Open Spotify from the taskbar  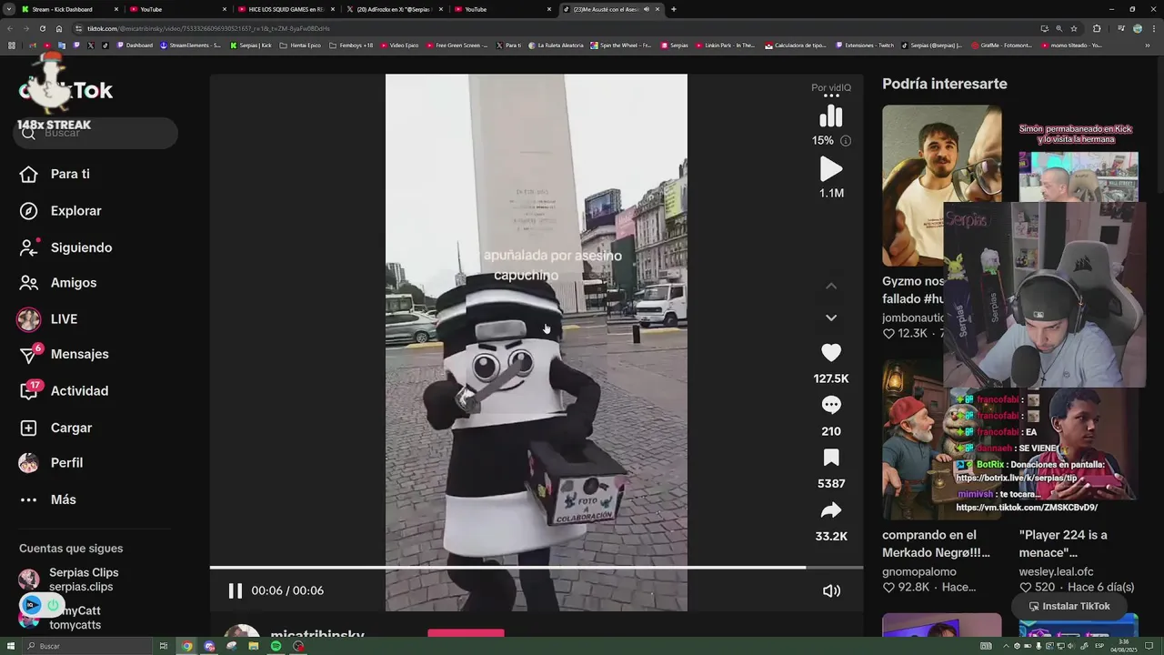(276, 646)
